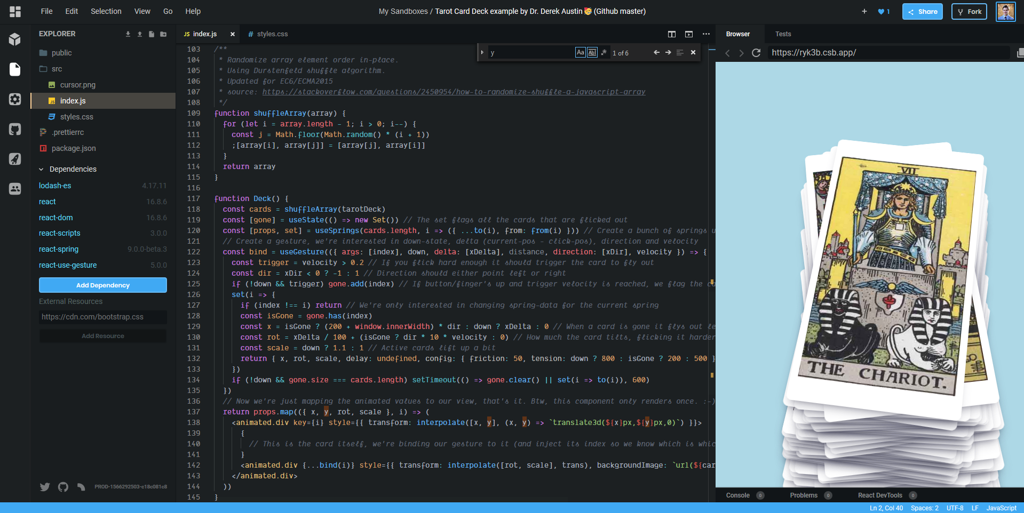
Task: Fork this sandbox
Action: click(970, 11)
